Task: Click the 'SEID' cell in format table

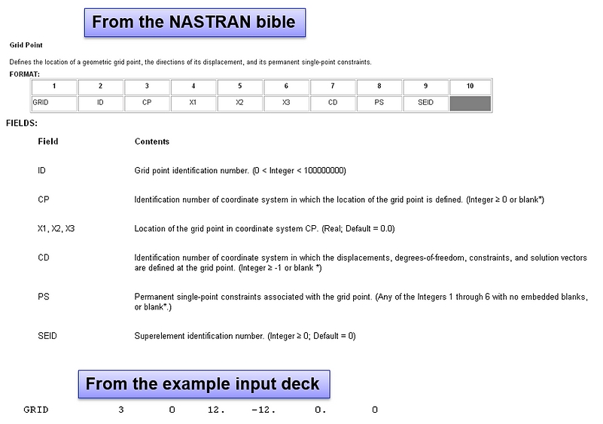Action: [x=426, y=103]
